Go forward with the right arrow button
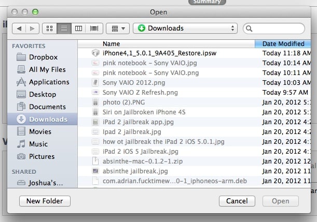Viewport: 317px width, 222px height. coord(32,28)
